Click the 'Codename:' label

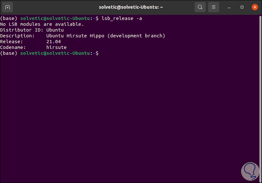(13, 47)
